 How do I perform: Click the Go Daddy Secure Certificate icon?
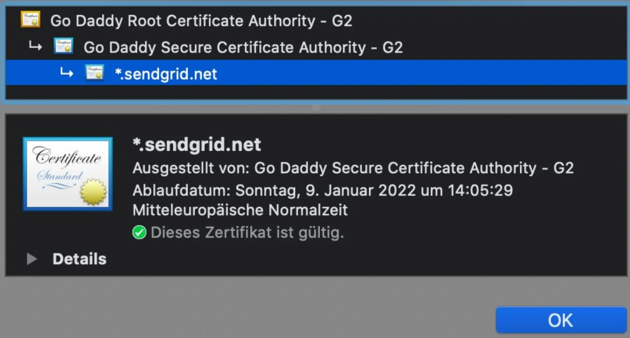click(63, 46)
